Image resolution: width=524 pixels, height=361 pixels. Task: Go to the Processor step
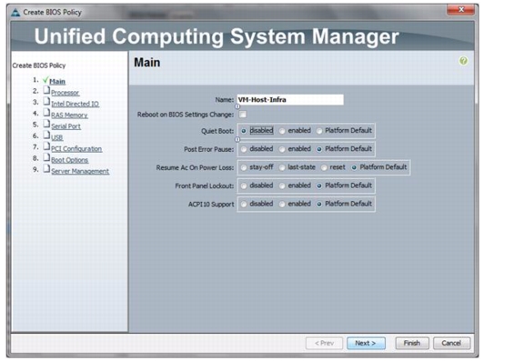(65, 93)
